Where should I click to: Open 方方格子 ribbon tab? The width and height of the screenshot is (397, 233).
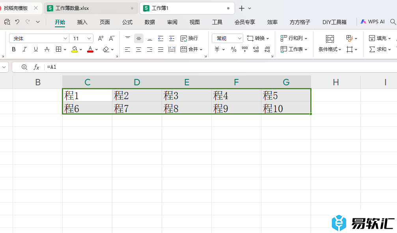pyautogui.click(x=300, y=22)
